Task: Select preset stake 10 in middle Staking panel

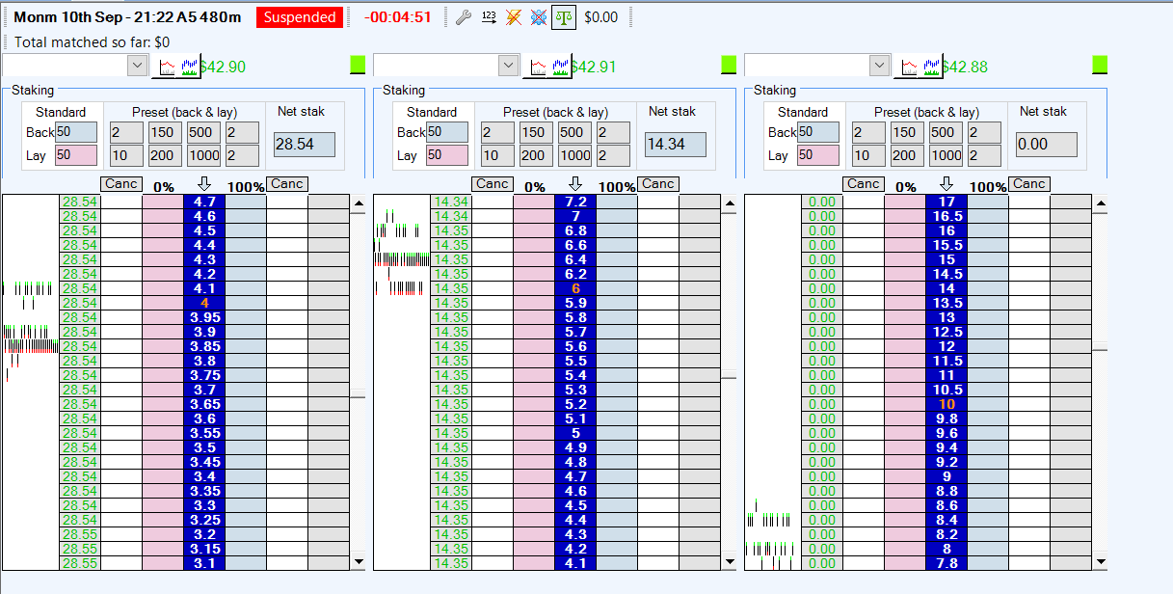Action: coord(497,155)
